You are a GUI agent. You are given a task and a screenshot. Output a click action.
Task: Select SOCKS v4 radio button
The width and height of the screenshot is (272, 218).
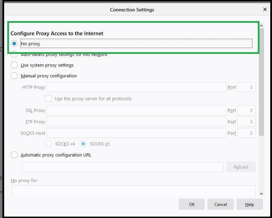[49, 144]
